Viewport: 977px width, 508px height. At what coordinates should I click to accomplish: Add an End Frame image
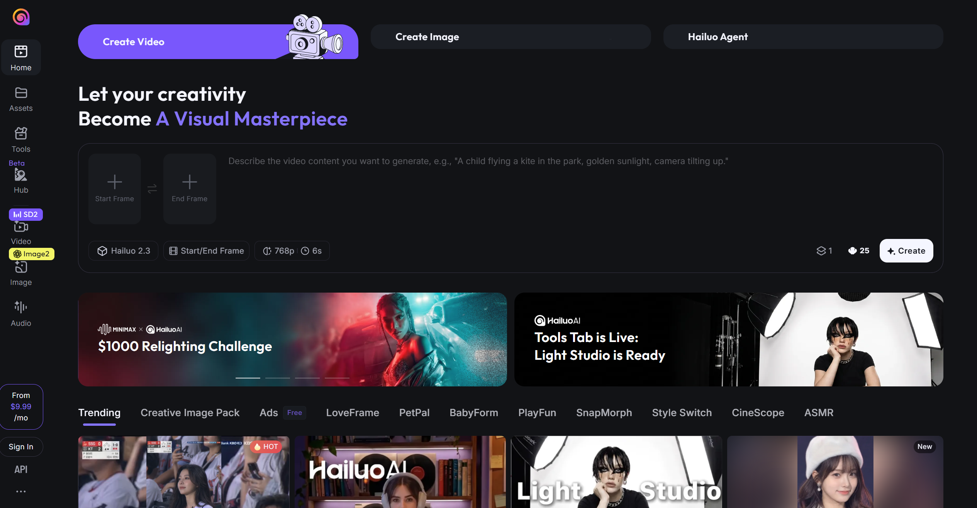tap(190, 189)
